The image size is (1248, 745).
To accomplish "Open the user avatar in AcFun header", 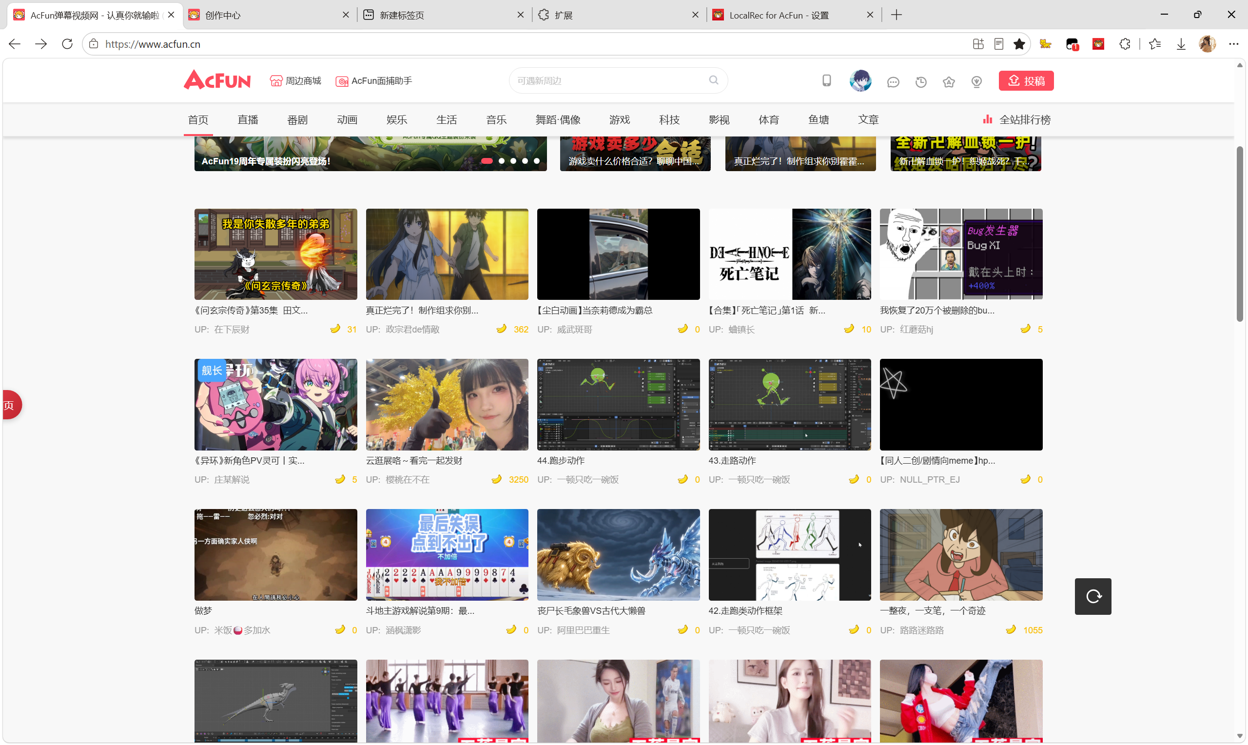I will pyautogui.click(x=860, y=81).
